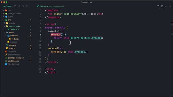Expand the node_modules folder
This screenshot has height=97, width=173.
3,14
